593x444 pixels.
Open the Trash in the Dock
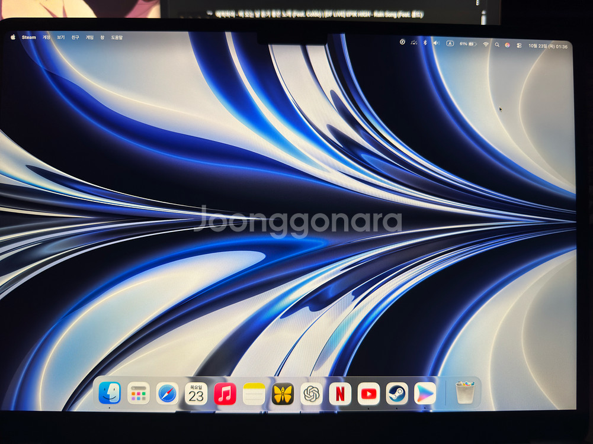click(465, 392)
